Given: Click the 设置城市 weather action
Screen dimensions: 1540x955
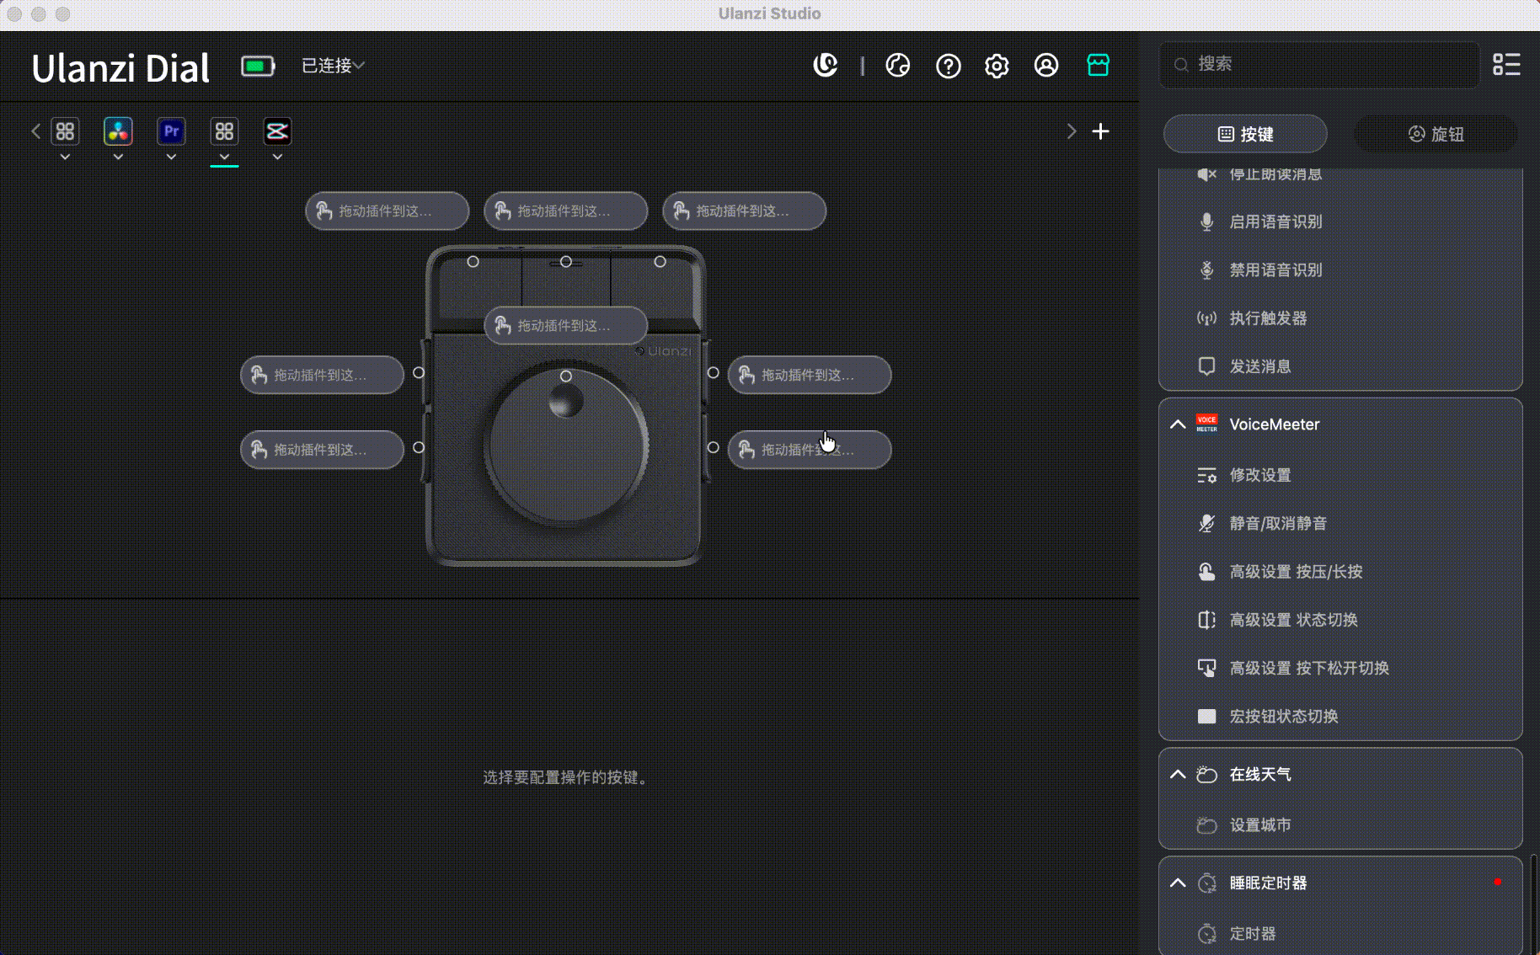Looking at the screenshot, I should coord(1259,825).
